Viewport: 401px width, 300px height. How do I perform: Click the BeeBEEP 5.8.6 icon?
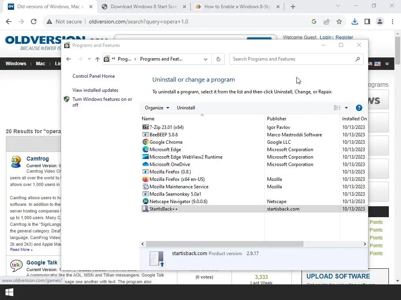point(146,134)
